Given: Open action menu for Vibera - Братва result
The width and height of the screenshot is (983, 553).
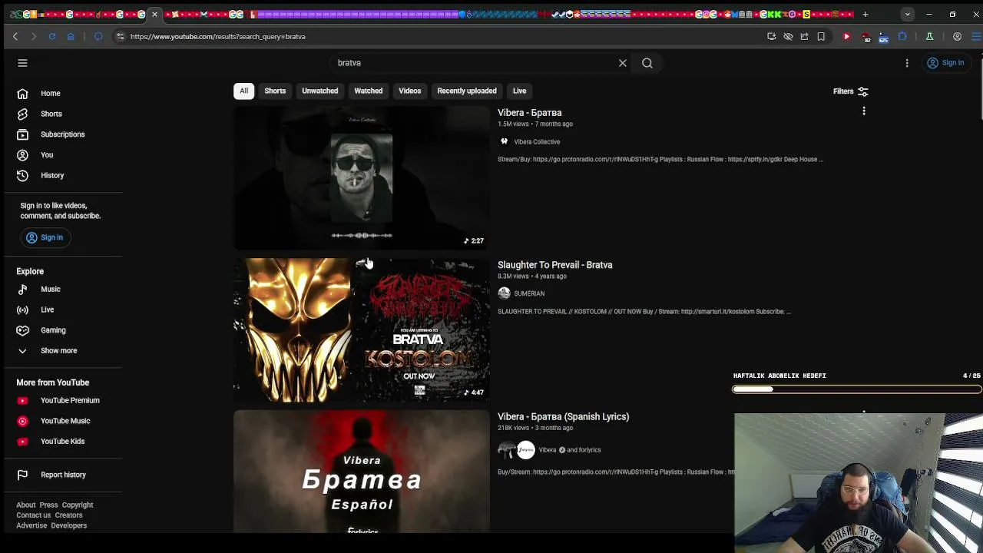Looking at the screenshot, I should pos(864,111).
